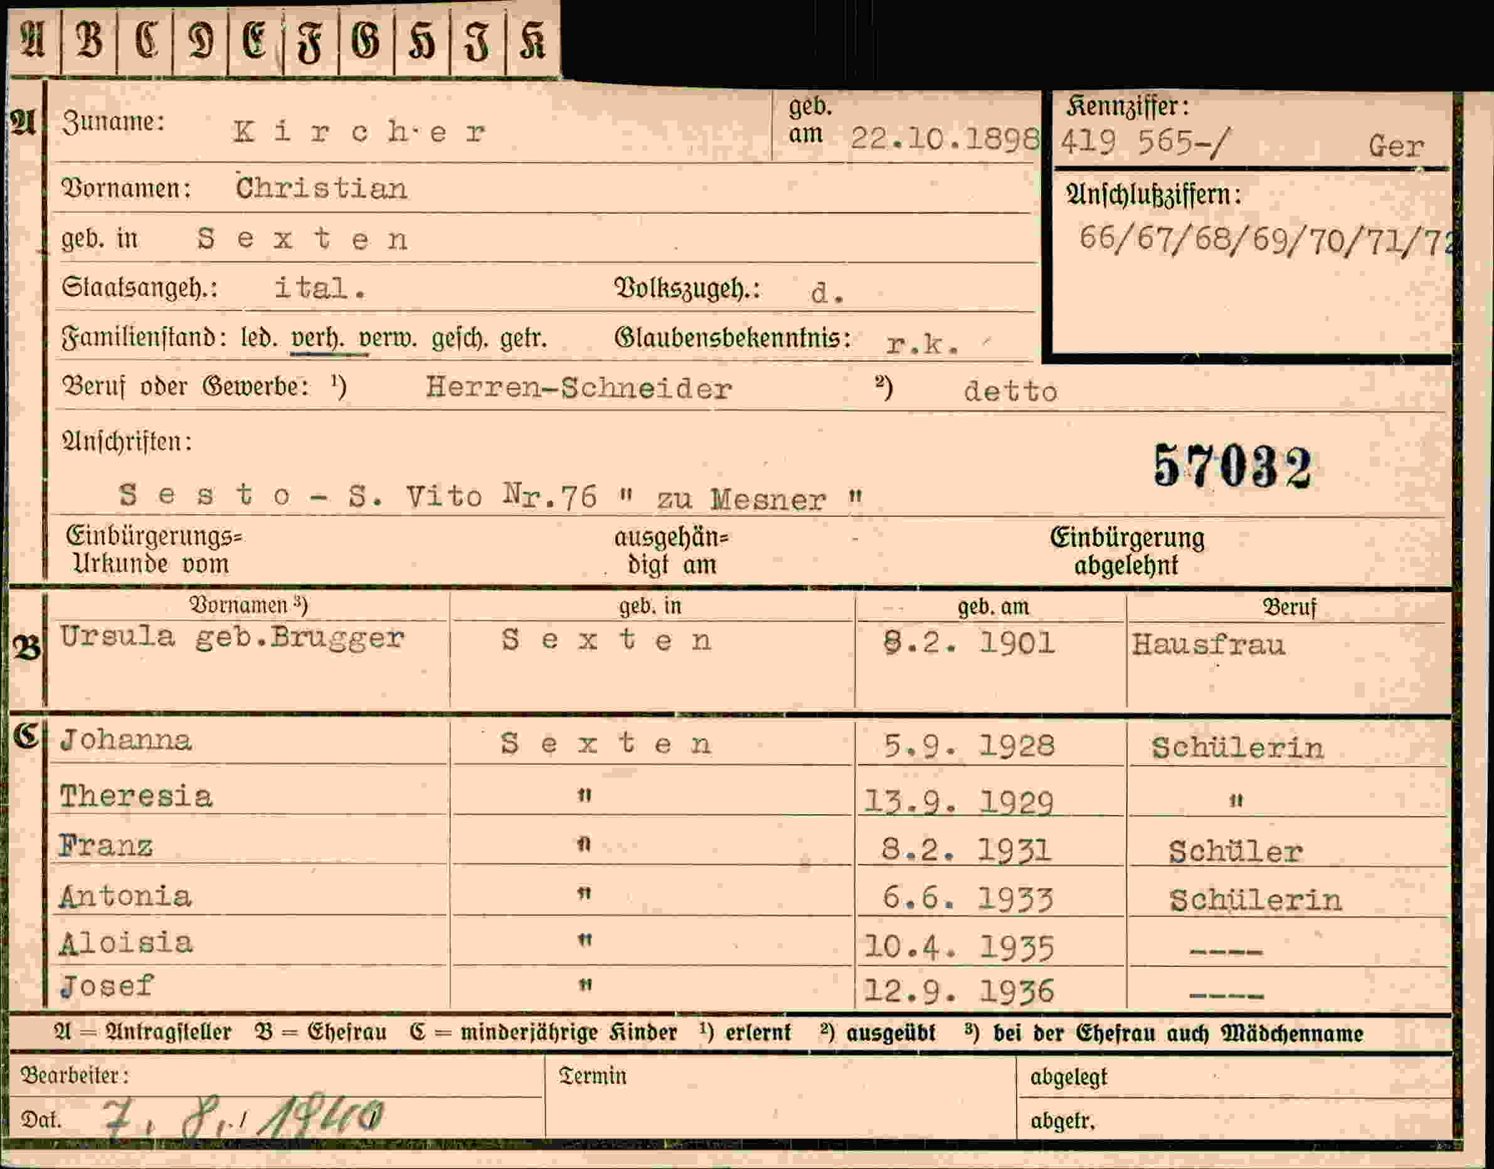Click the 'Einbürgerung abgelehnt' label
The height and width of the screenshot is (1169, 1494).
pyautogui.click(x=1127, y=552)
